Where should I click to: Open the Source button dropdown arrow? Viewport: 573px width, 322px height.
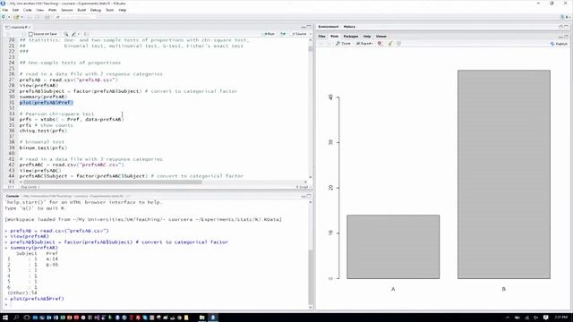coord(311,34)
